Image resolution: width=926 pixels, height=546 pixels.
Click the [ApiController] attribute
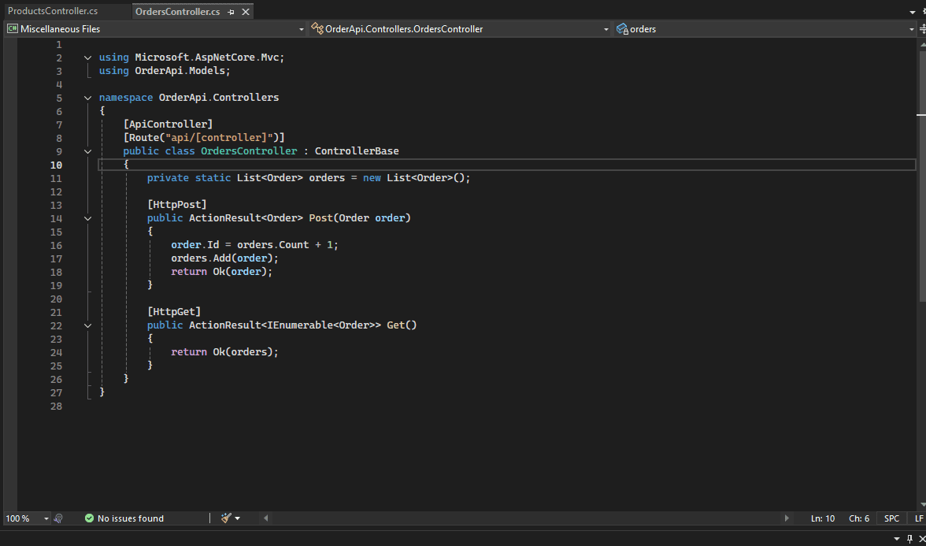168,124
